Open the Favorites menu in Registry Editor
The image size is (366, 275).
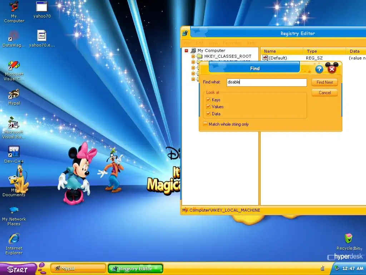[232, 43]
